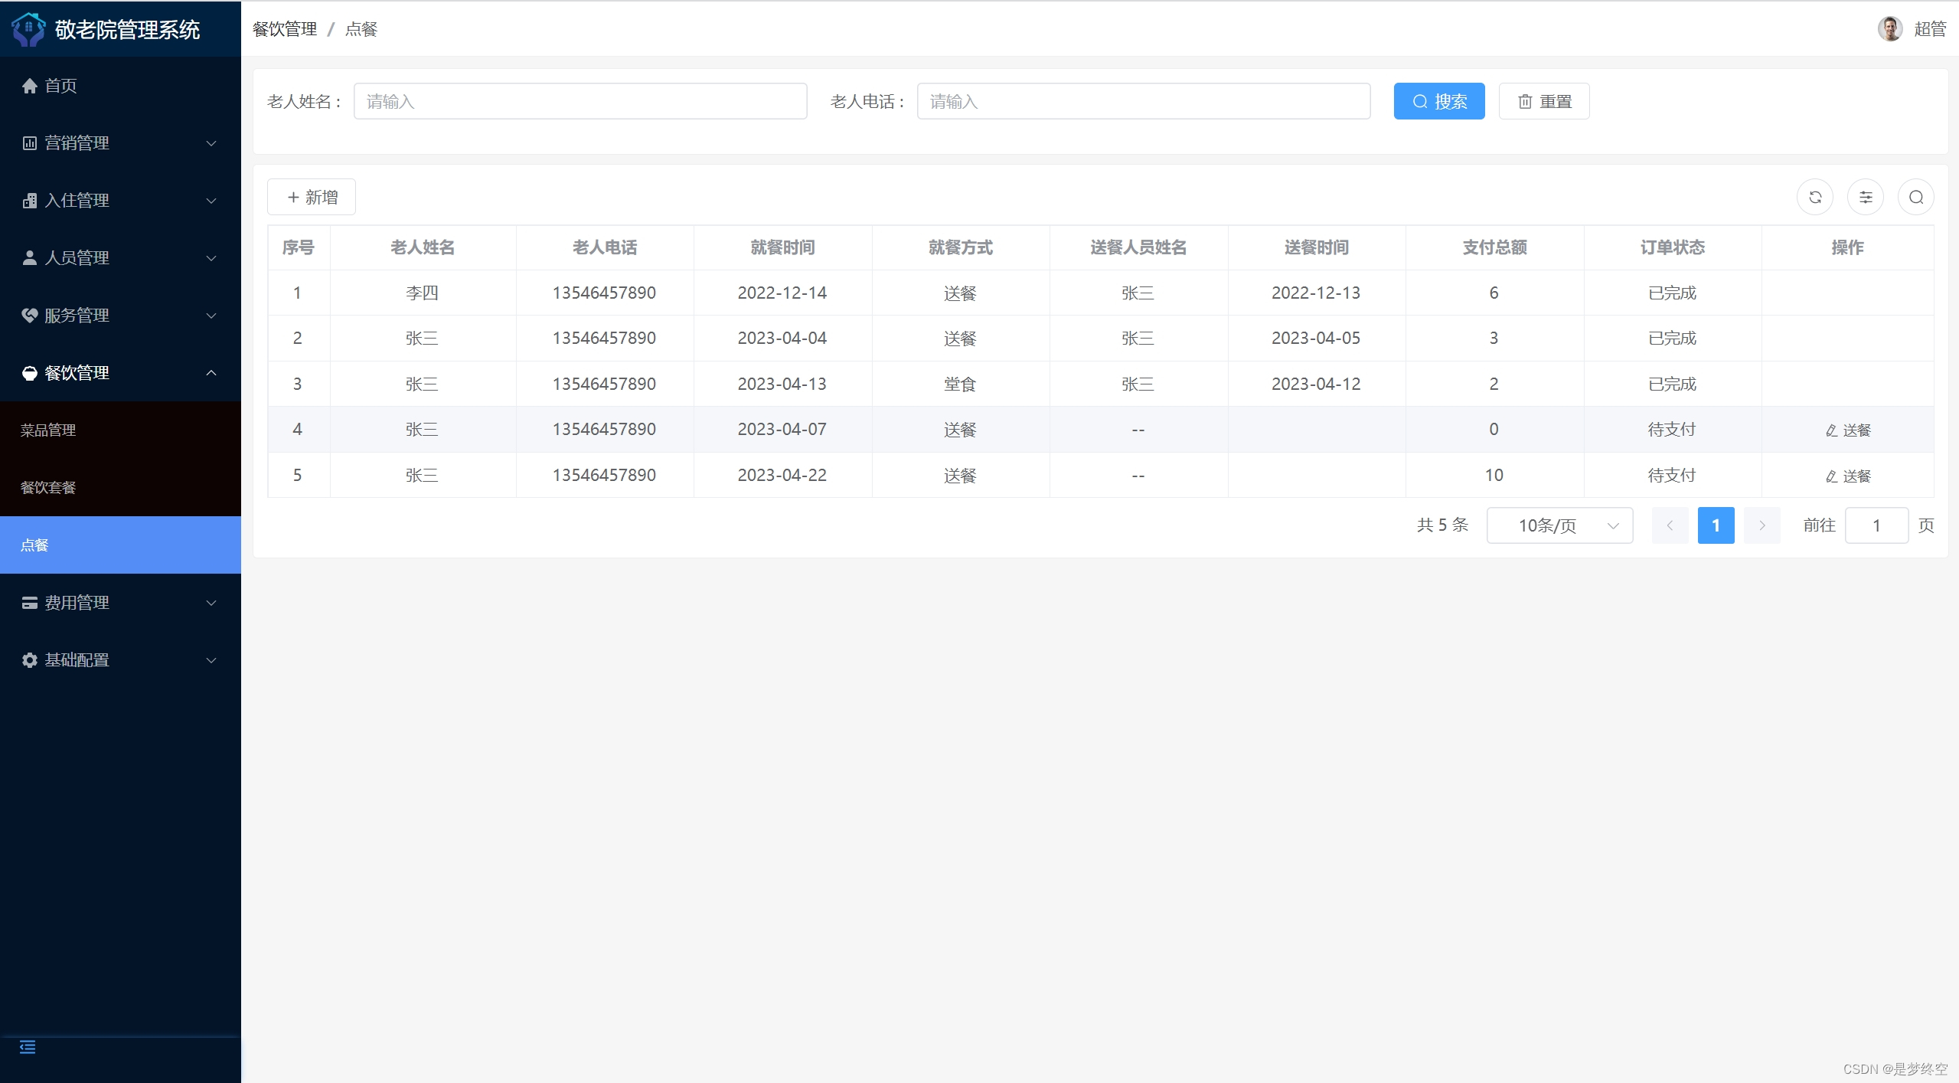This screenshot has height=1083, width=1959.
Task: Click the 基础配置 gear icon
Action: coord(30,660)
